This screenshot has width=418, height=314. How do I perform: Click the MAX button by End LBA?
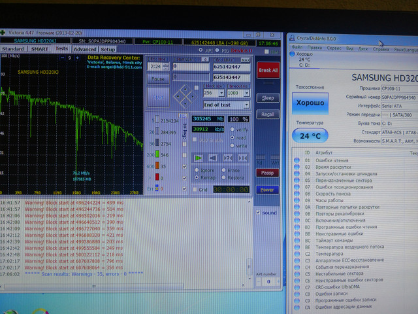246,60
